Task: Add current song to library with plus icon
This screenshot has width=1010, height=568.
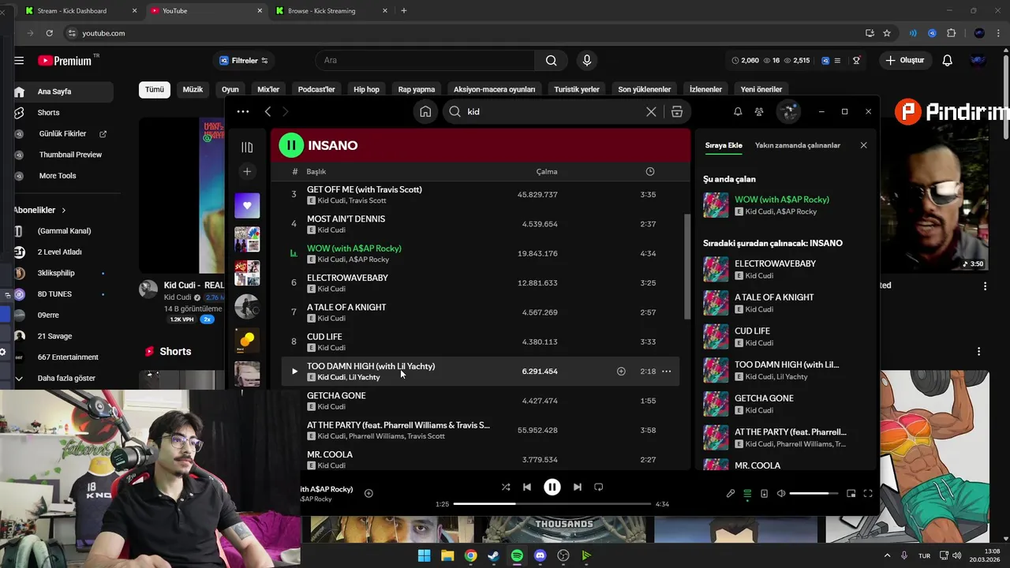Action: coord(368,493)
